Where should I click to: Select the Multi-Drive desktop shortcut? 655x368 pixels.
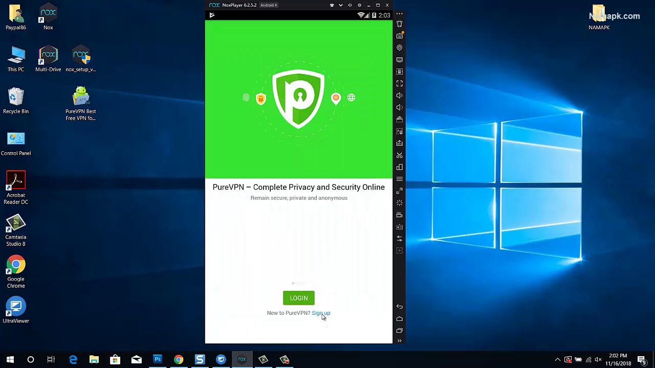[x=48, y=59]
